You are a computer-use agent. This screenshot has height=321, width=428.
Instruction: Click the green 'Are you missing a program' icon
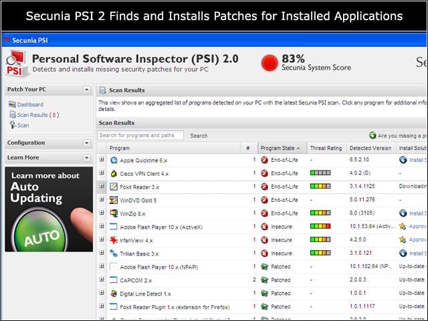(372, 135)
